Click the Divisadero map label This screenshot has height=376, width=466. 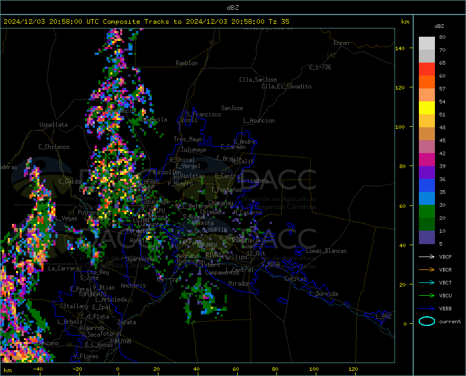(253, 181)
